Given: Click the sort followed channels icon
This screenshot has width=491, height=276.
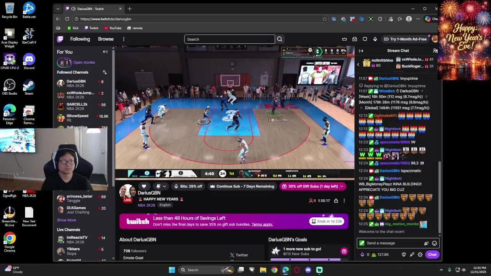Looking at the screenshot, I should tap(105, 72).
